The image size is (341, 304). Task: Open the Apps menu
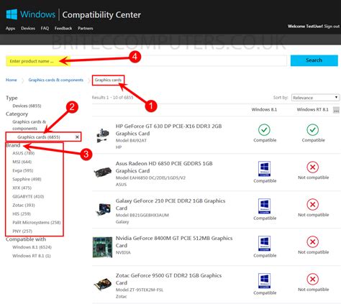pyautogui.click(x=10, y=28)
